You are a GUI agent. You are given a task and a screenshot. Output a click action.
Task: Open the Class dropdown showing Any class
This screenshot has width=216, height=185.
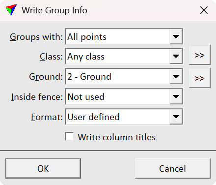coord(124,57)
